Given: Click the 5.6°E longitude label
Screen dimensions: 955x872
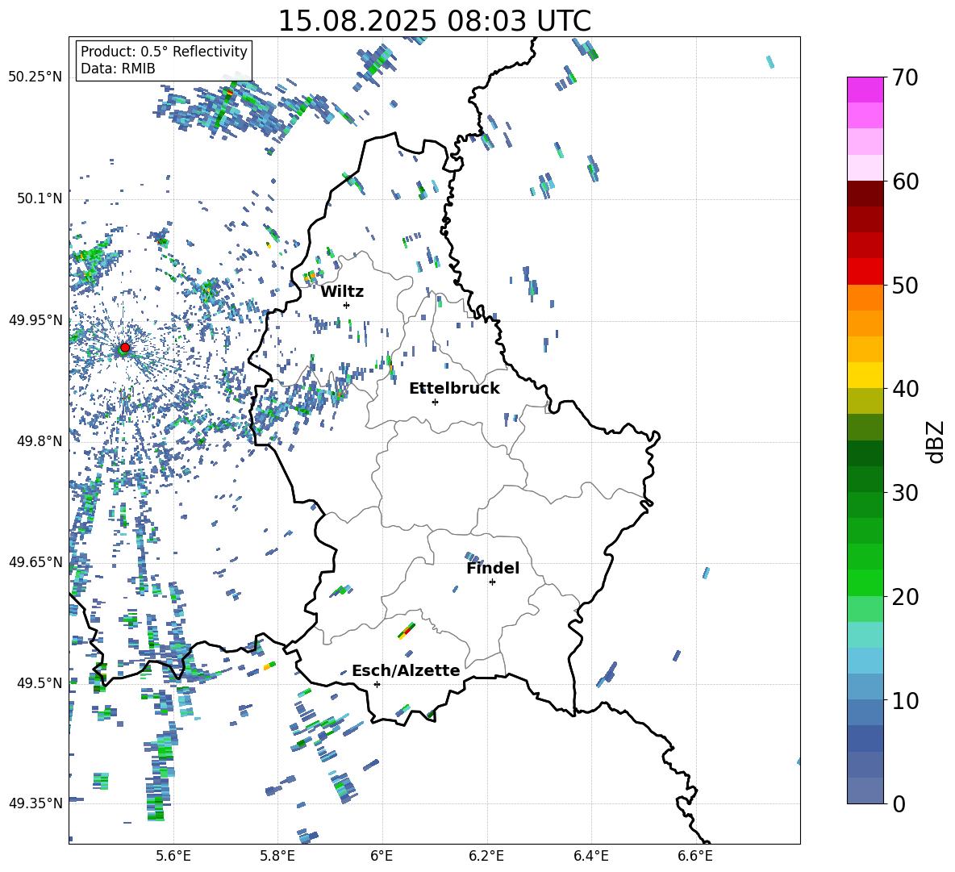Looking at the screenshot, I should 173,856.
